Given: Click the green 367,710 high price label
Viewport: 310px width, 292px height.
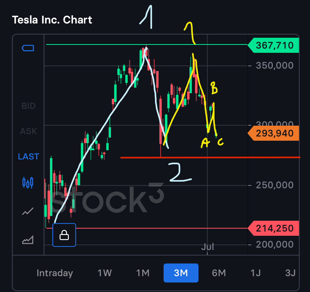Looking at the screenshot, I should click(x=274, y=45).
